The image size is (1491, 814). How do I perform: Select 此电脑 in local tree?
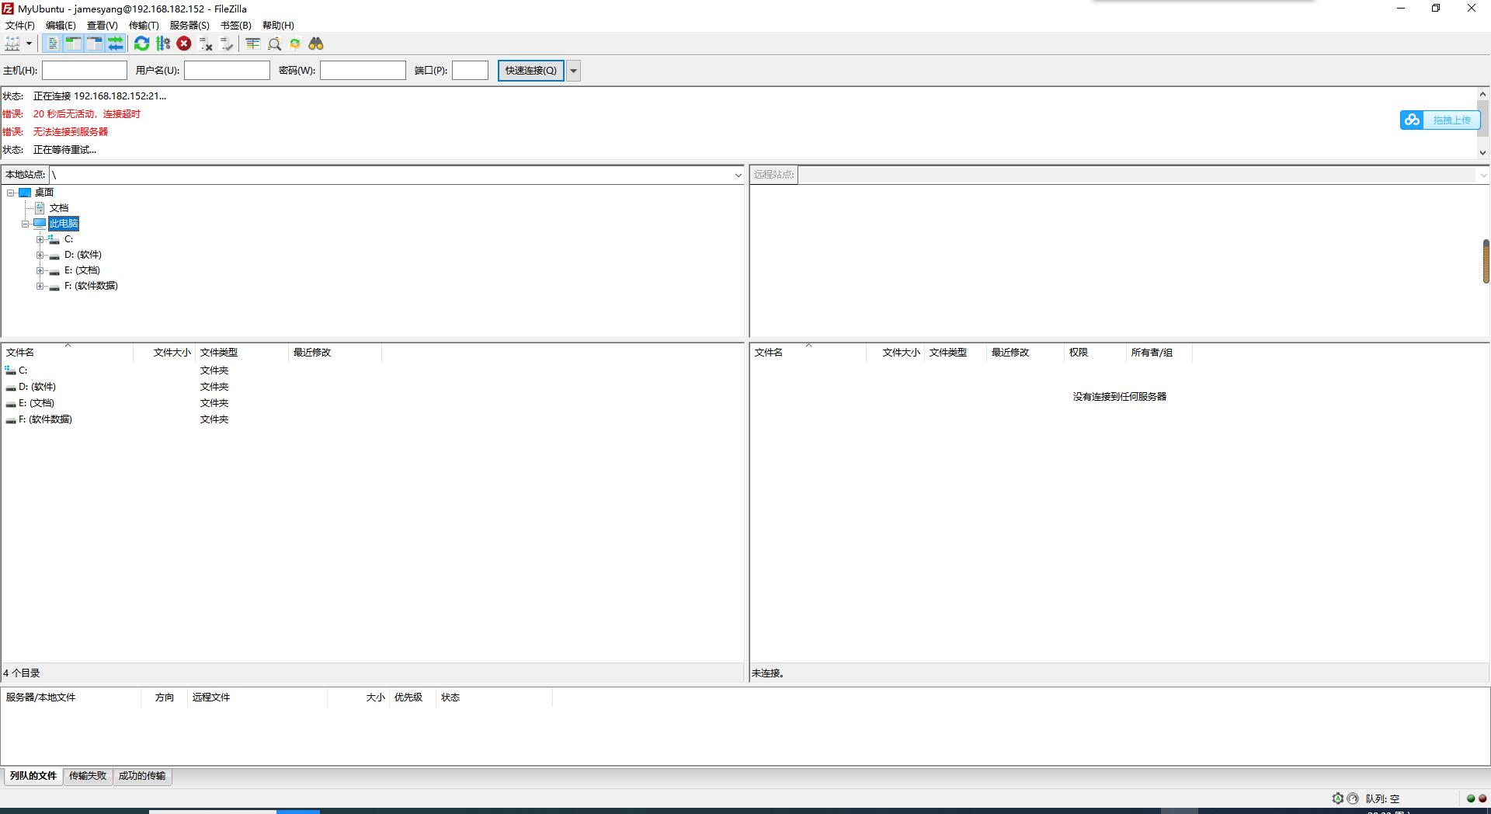64,224
